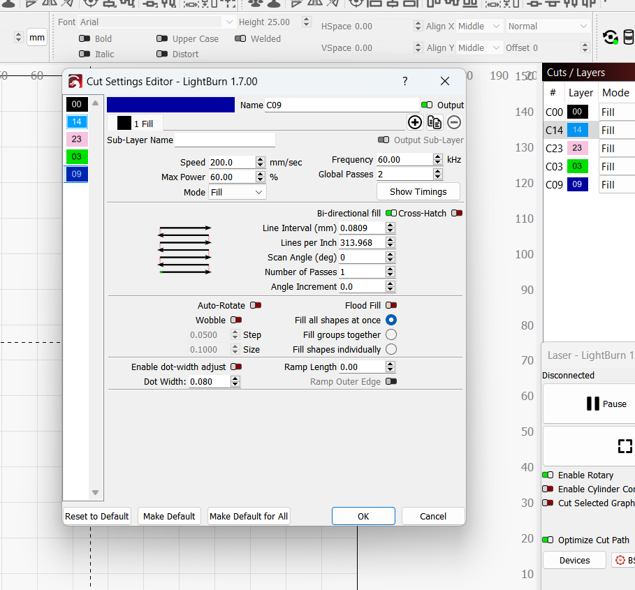
Task: Toggle Cut Selected Graphics switch
Action: click(x=548, y=503)
